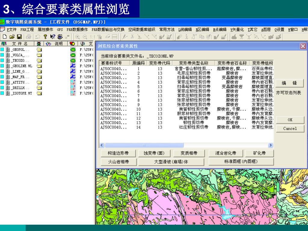
Task: Open the 空间数据库组织 menu
Action: tap(142, 30)
